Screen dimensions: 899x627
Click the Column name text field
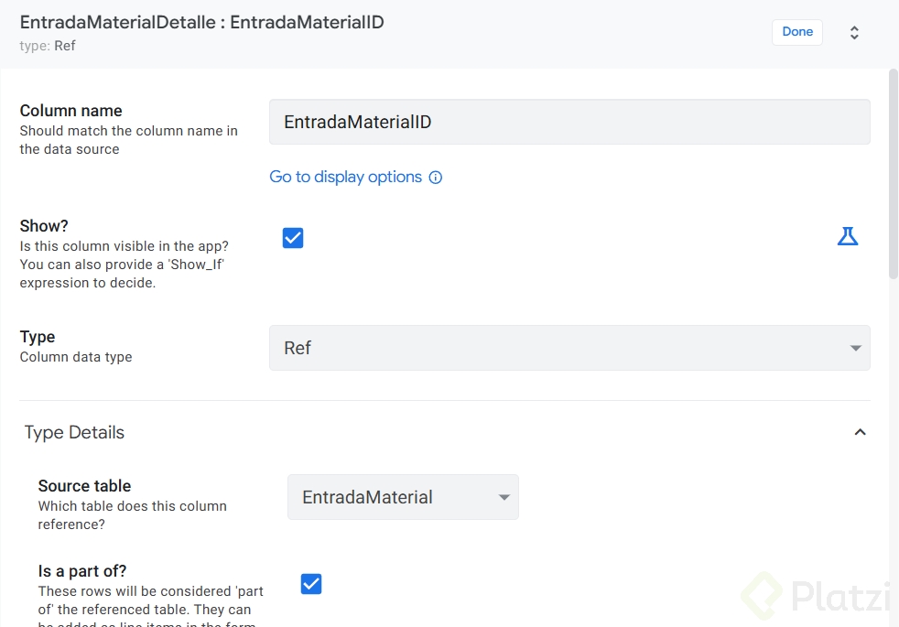[569, 122]
